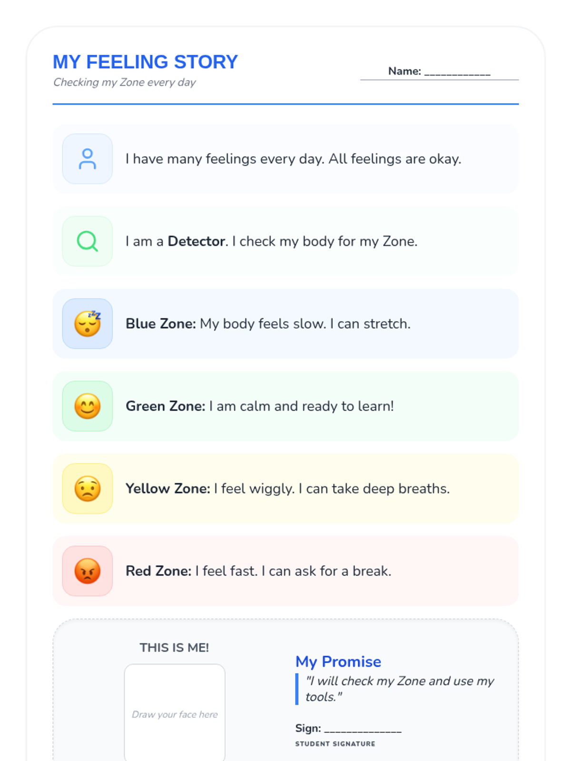The height and width of the screenshot is (761, 571).
Task: Click the MY FEELING STORY title
Action: click(x=145, y=62)
